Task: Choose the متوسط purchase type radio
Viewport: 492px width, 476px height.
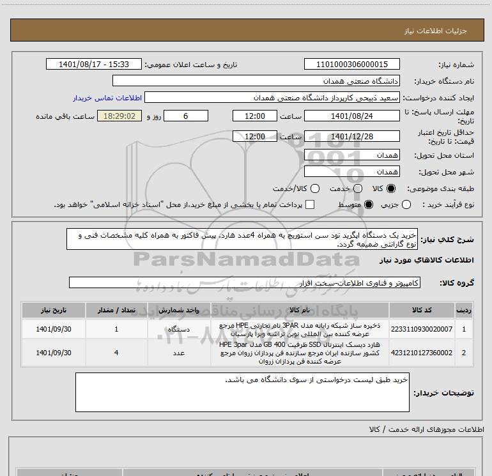Action: click(369, 204)
